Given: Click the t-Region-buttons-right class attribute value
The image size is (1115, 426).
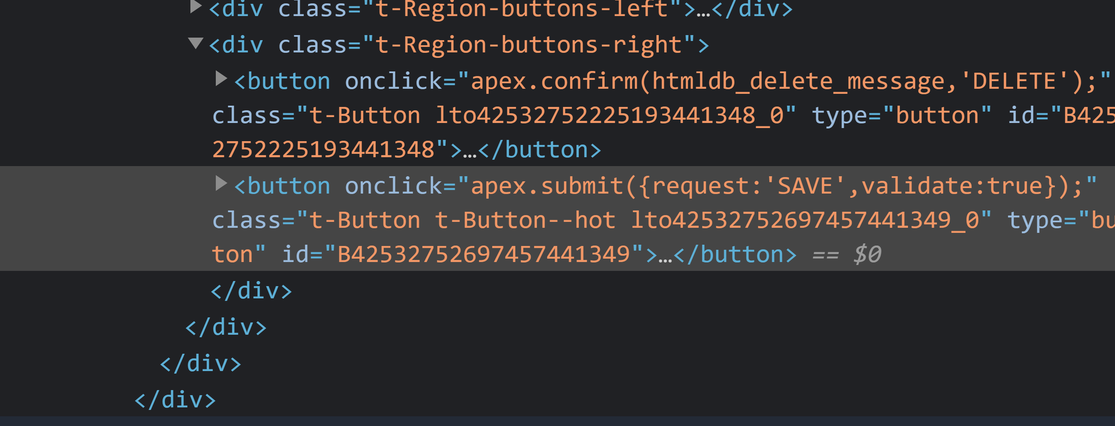Looking at the screenshot, I should [x=528, y=45].
